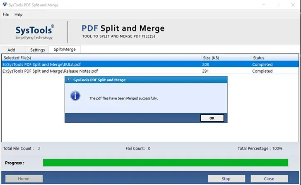Click the Selected File(s) column header
The image size is (301, 185).
(101, 58)
